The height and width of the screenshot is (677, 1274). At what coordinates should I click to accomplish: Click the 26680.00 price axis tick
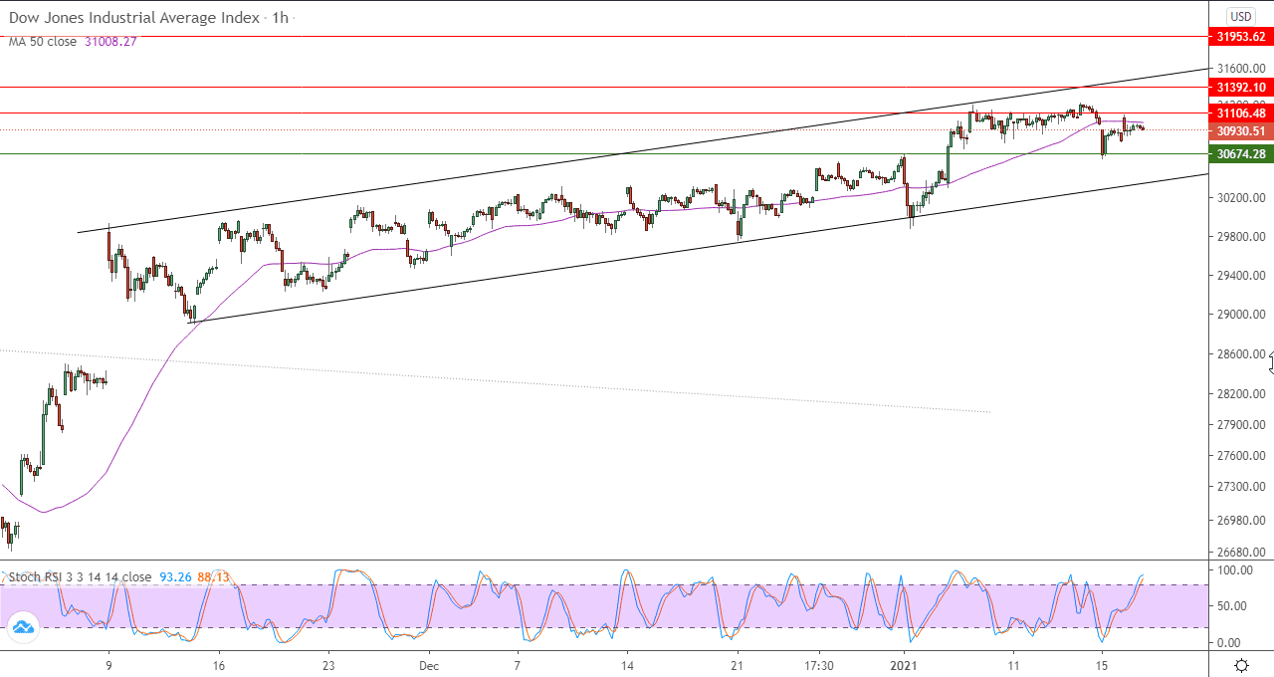pos(1240,553)
